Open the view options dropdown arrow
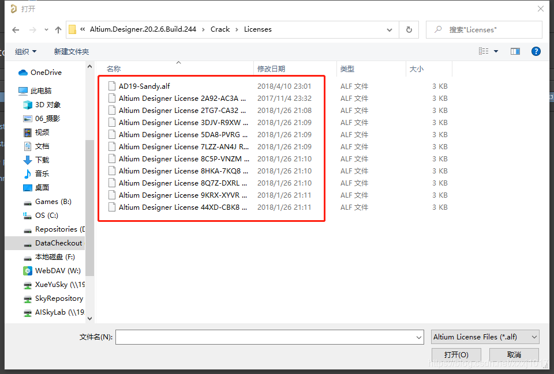 tap(496, 51)
